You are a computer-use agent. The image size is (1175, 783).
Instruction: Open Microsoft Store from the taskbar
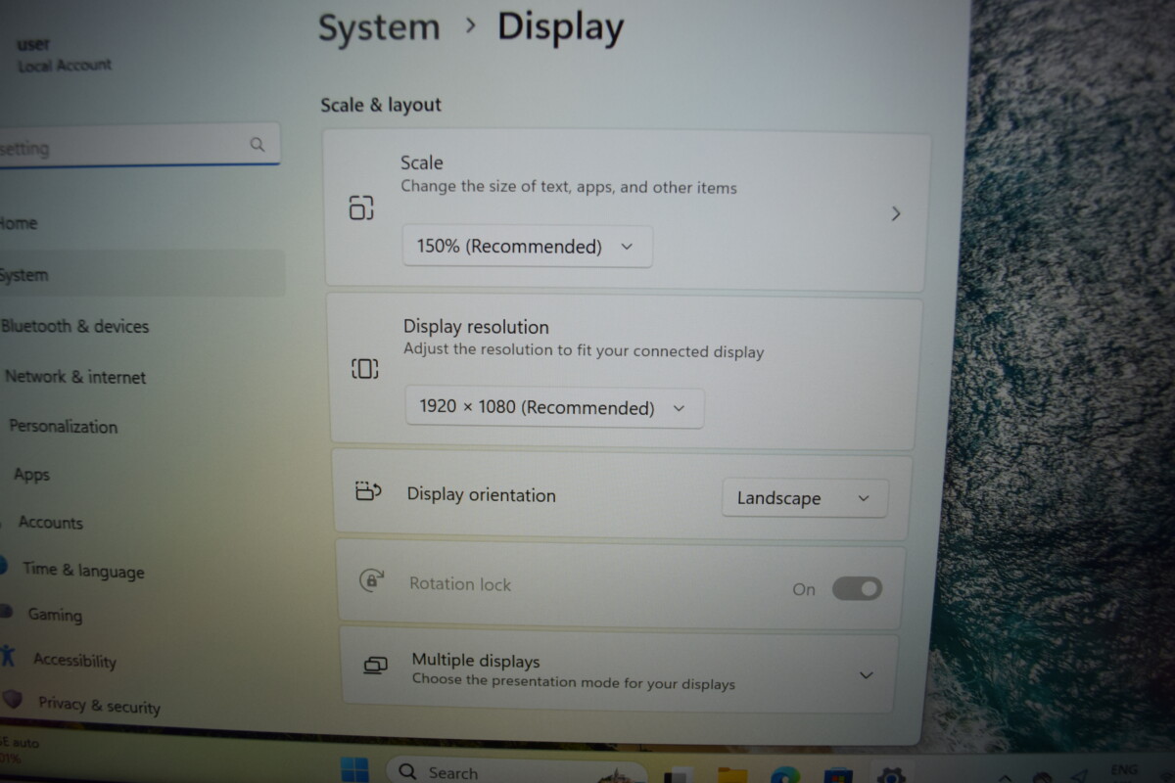click(838, 776)
